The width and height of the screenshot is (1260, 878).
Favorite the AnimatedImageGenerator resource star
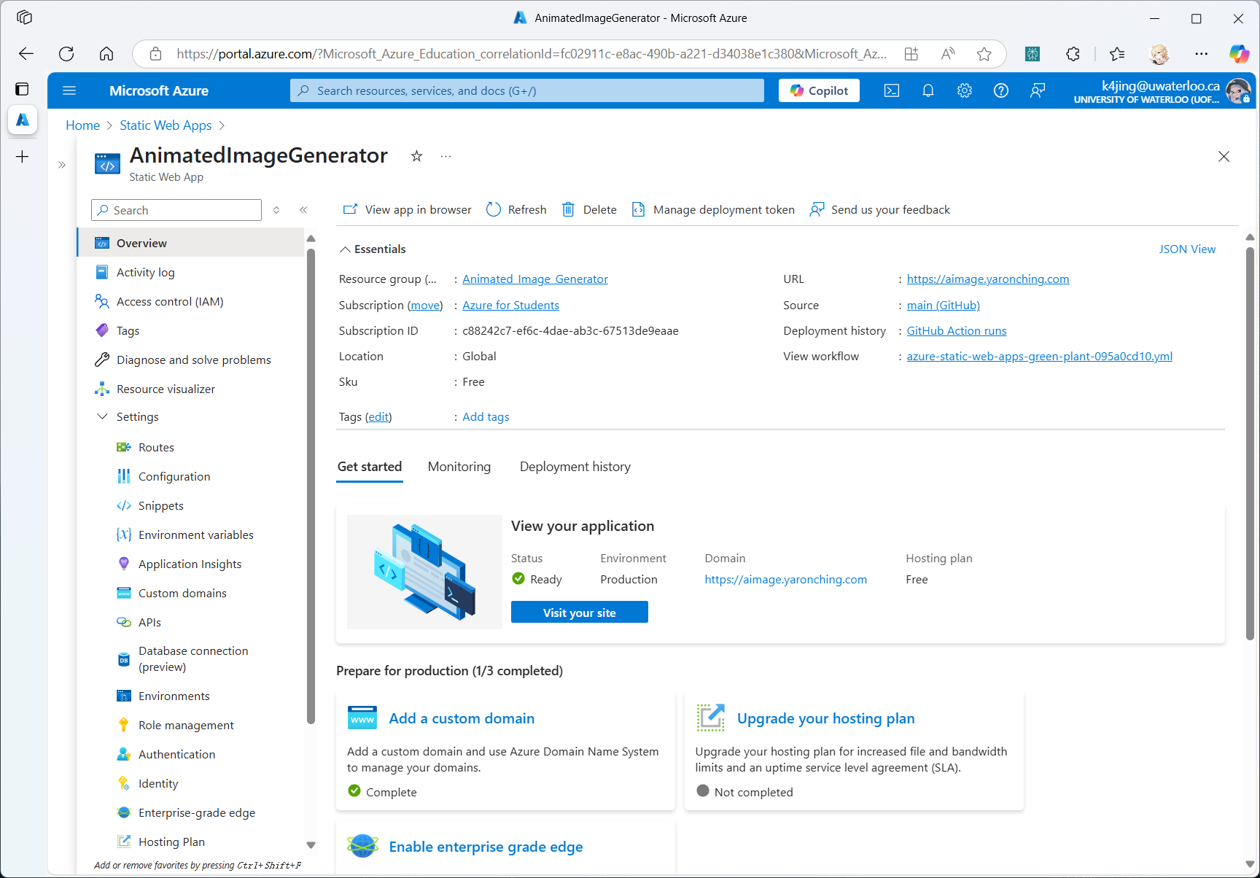pyautogui.click(x=416, y=156)
